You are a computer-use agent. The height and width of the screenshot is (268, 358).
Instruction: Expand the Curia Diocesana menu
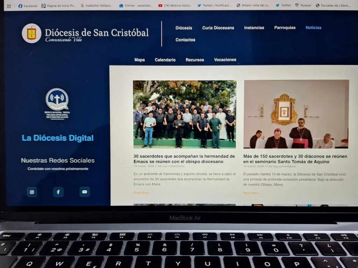[x=218, y=28]
